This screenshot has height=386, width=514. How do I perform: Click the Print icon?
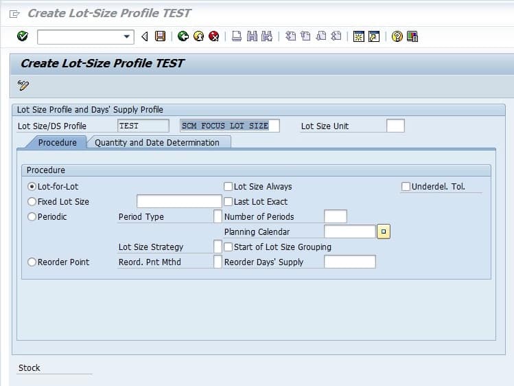click(236, 36)
